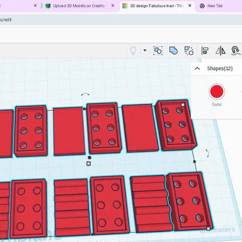Viewport: 242px width, 242px height.
Task: Toggle the Cruise magnet icon
Action: (236, 50)
